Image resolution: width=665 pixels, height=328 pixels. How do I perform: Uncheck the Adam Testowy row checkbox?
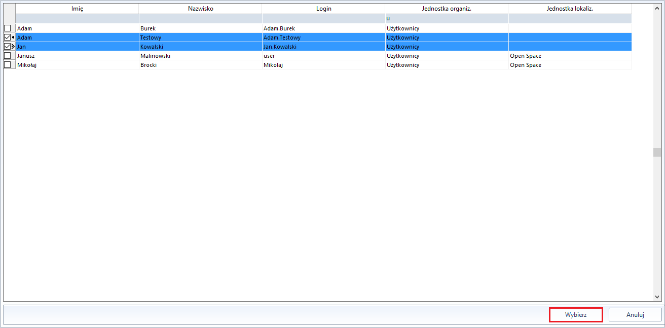(x=7, y=38)
